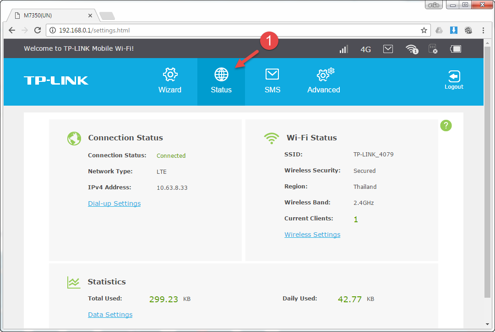The height and width of the screenshot is (332, 495).
Task: Click the Connection Status heading
Action: 125,138
